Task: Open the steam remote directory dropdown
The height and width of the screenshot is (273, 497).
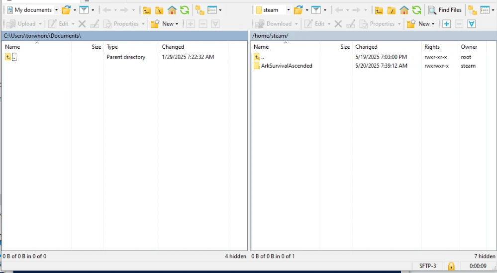Action: pyautogui.click(x=288, y=10)
